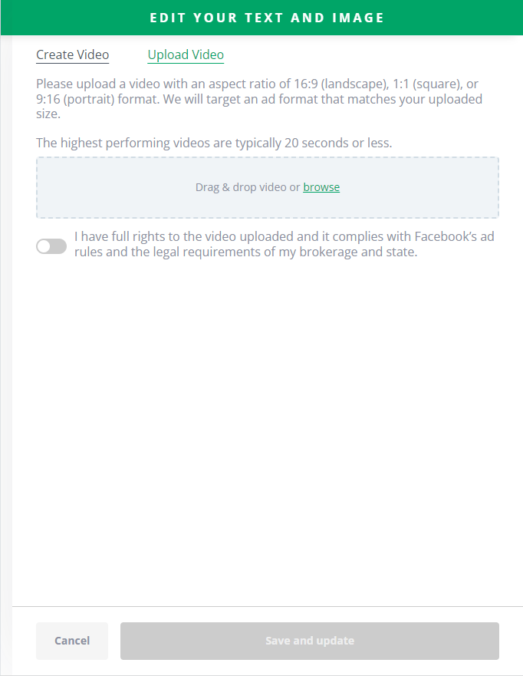Click the aspect ratio instructions paragraph
The width and height of the screenshot is (523, 676).
[x=261, y=99]
